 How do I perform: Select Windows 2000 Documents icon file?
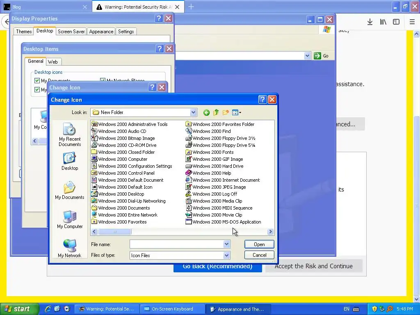pos(121,208)
